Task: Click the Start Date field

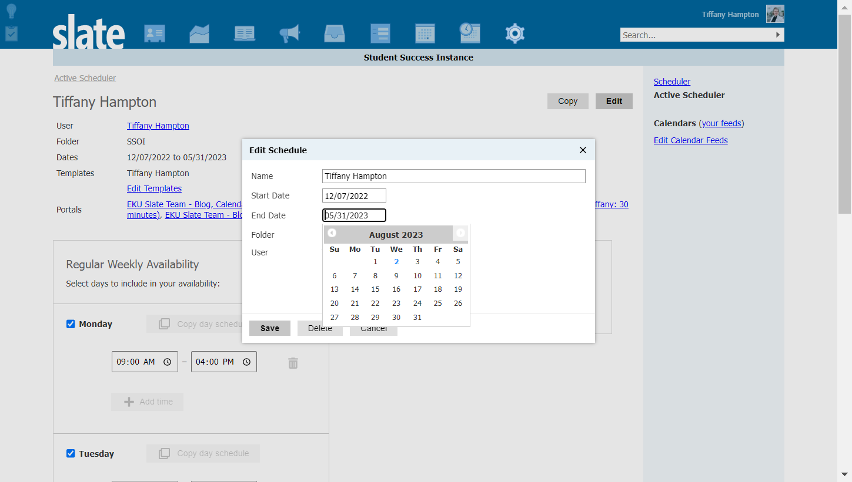Action: tap(354, 196)
